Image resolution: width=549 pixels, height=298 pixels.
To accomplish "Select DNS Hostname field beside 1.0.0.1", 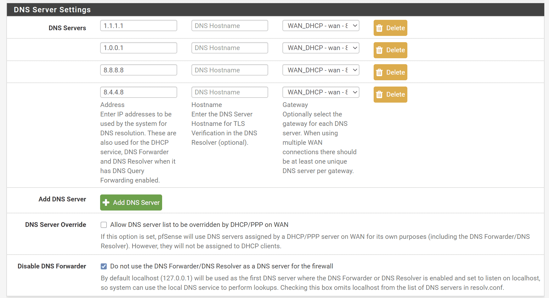I will [229, 48].
